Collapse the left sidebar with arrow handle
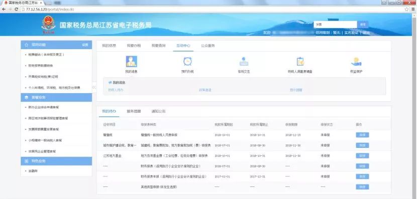This screenshot has height=199, width=417. [94, 87]
